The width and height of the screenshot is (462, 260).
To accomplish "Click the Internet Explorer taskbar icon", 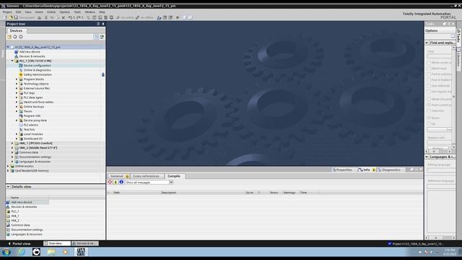I will point(22,252).
